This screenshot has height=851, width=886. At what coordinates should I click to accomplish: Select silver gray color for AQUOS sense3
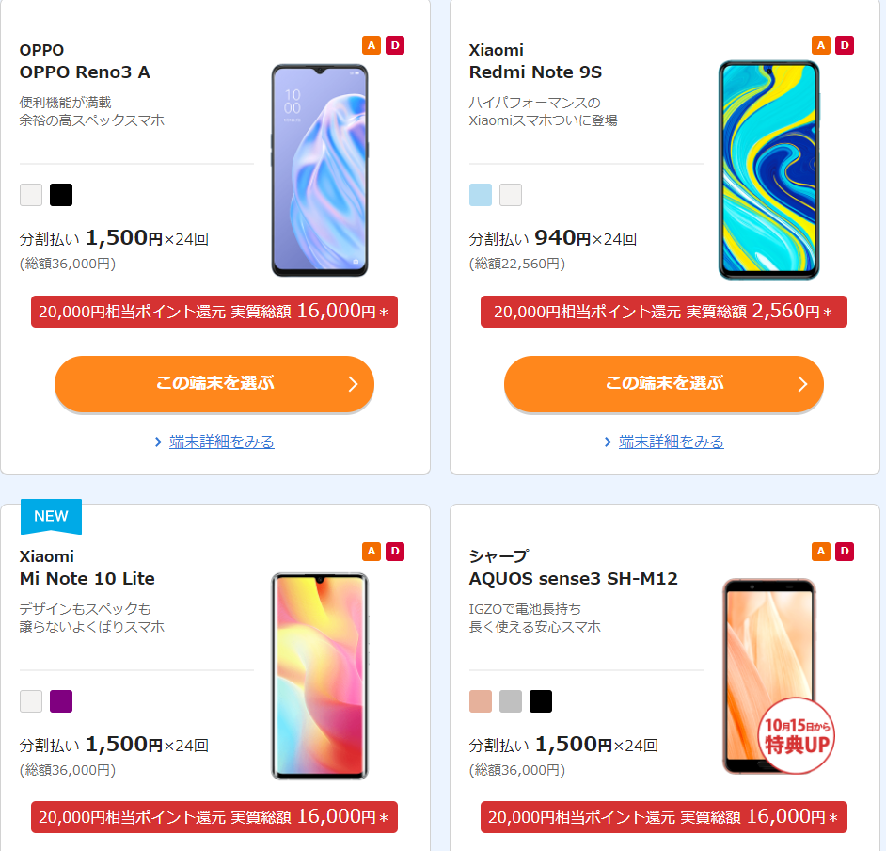511,701
